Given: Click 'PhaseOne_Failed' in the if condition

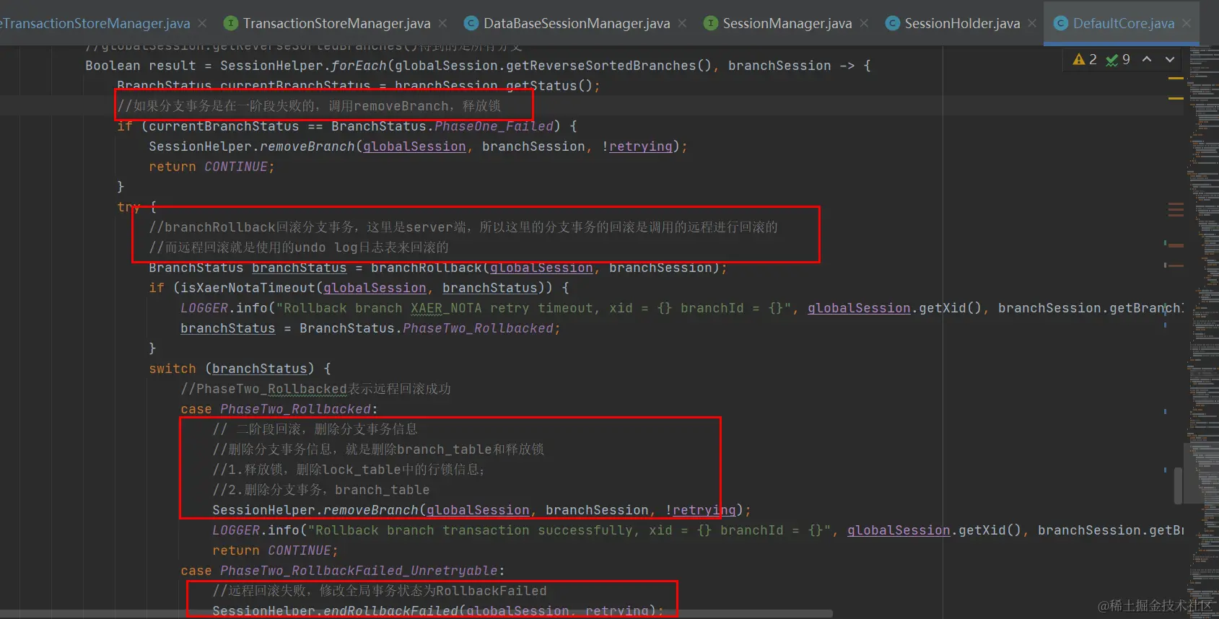Looking at the screenshot, I should pos(494,126).
